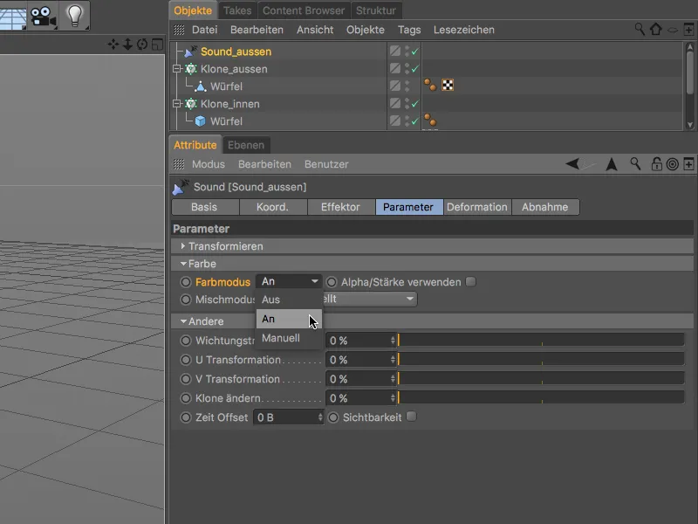Click the Sound_aussen effector object icon

click(x=190, y=52)
